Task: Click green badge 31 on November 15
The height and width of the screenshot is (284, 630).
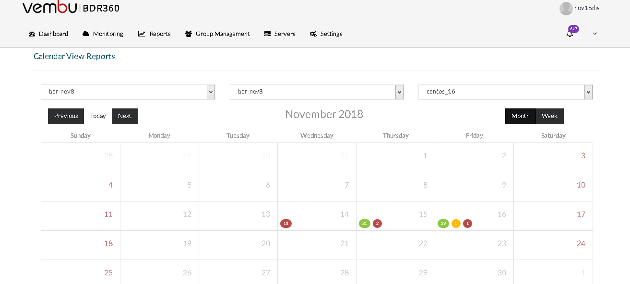Action: point(365,224)
